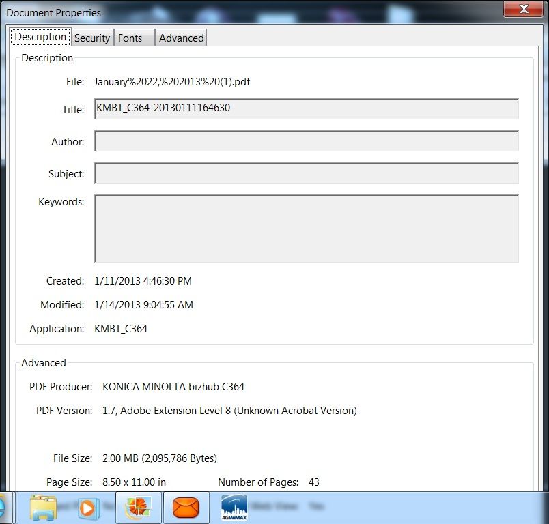Click the orange envelope mail icon
The width and height of the screenshot is (549, 524).
[185, 508]
